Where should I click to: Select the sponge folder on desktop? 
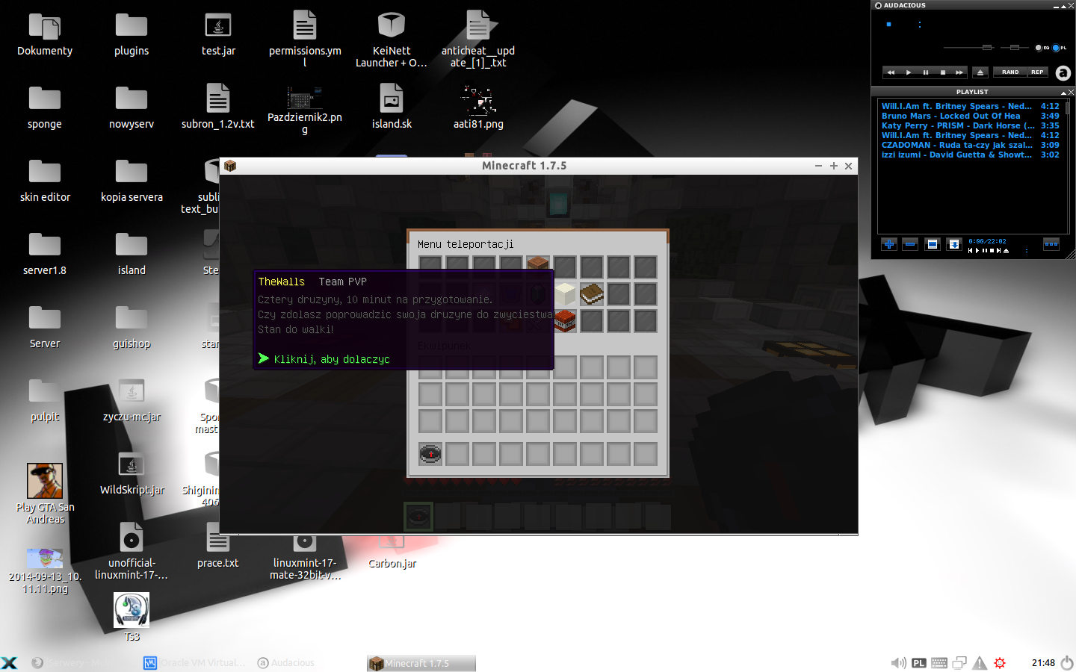click(x=45, y=108)
